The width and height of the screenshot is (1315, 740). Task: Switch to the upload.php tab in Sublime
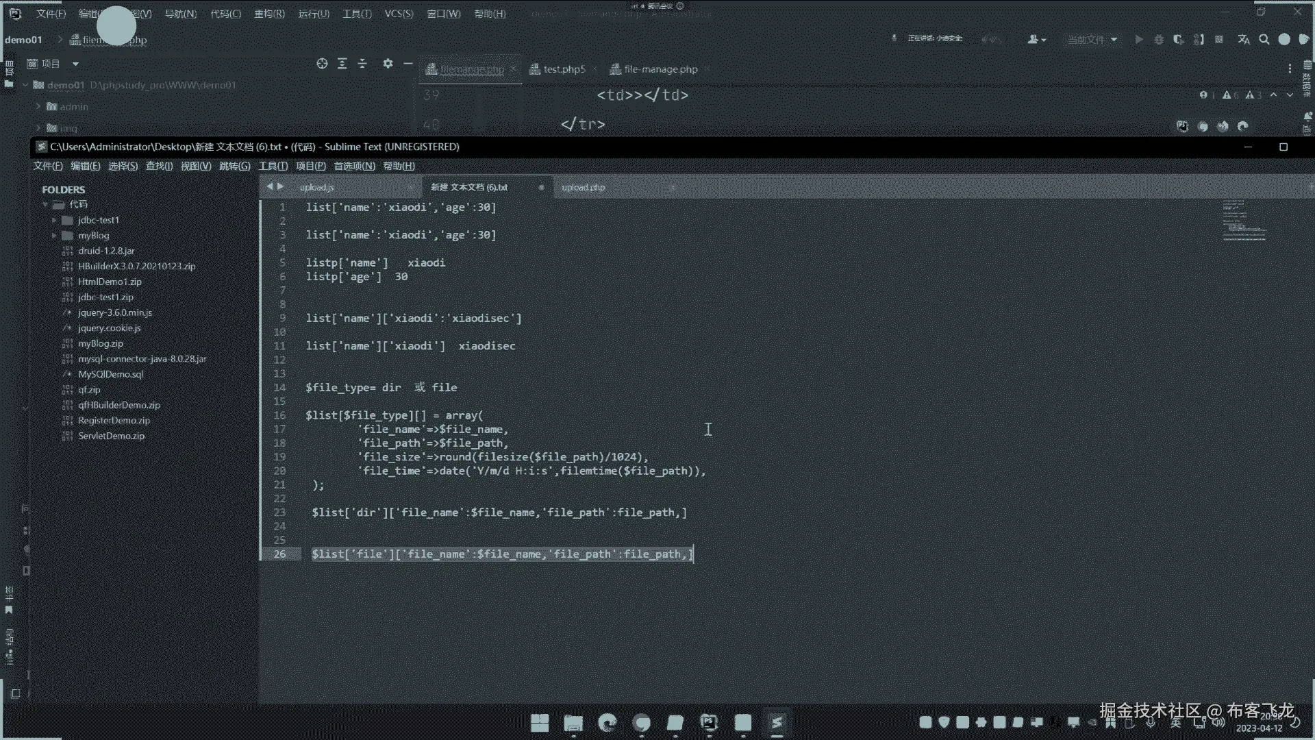[583, 187]
